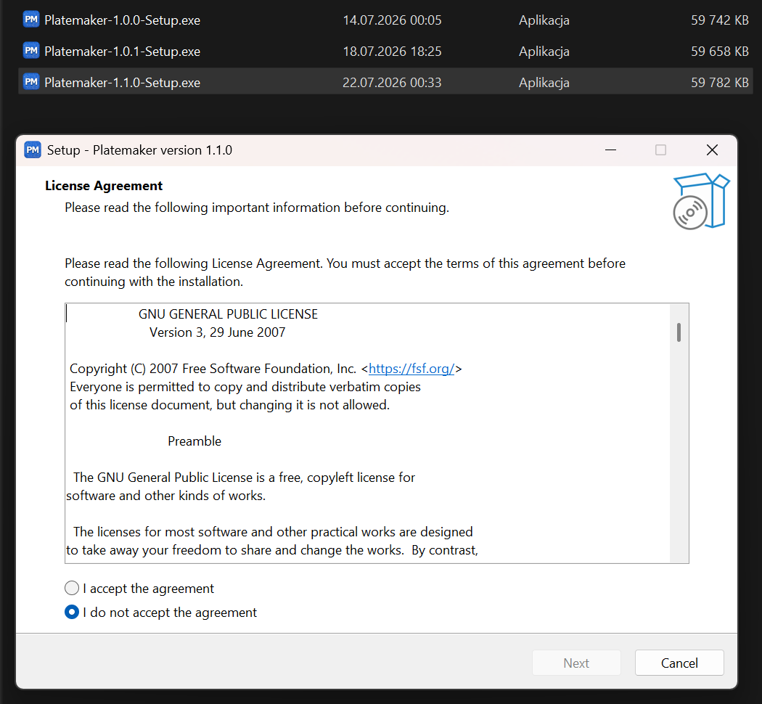Screen dimensions: 762x704
Task: Click the date 14.07.2026 00:05
Action: tap(392, 20)
